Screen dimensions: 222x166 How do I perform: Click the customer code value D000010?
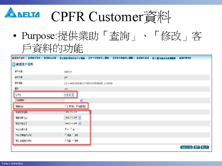pyautogui.click(x=68, y=72)
